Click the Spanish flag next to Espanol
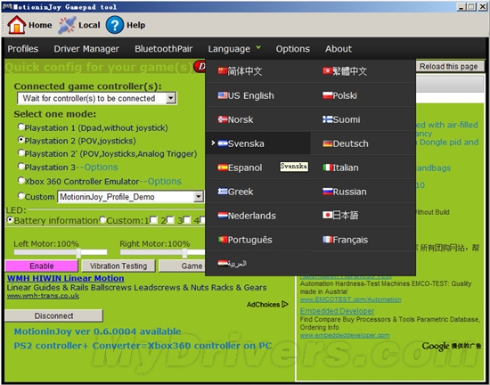The image size is (490, 385). click(223, 168)
